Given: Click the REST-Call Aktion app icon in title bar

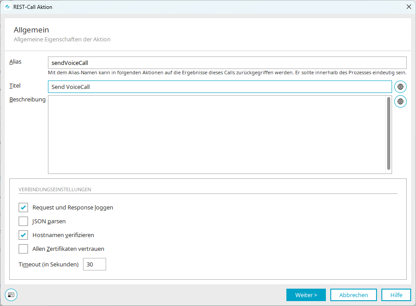Looking at the screenshot, I should 8,7.
